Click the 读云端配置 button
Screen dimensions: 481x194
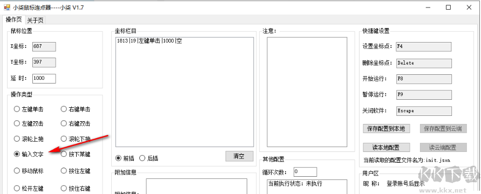point(443,148)
